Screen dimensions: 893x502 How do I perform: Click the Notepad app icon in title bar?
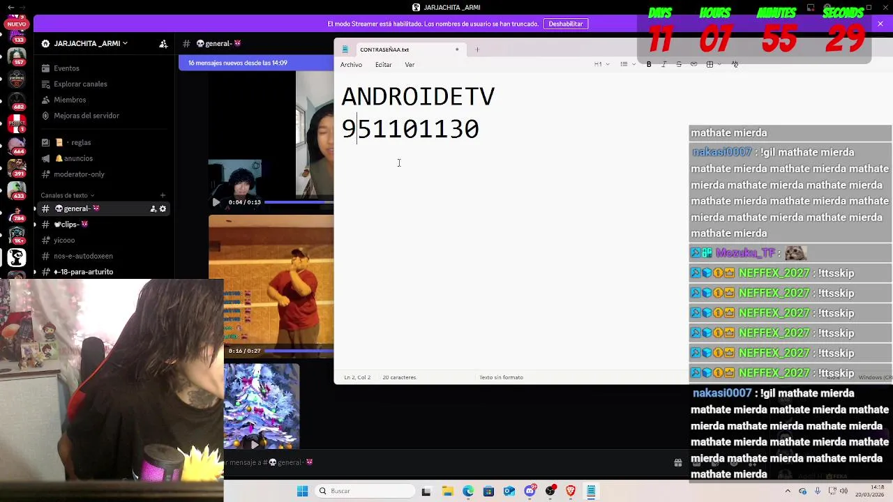(345, 50)
